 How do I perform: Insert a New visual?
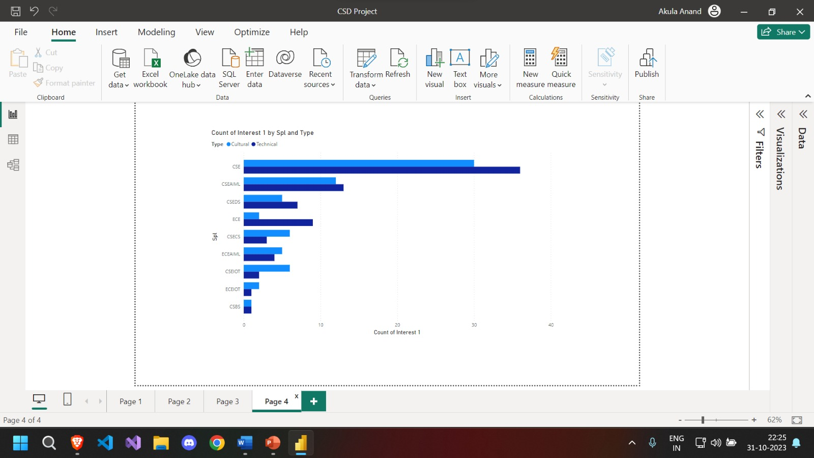[434, 68]
